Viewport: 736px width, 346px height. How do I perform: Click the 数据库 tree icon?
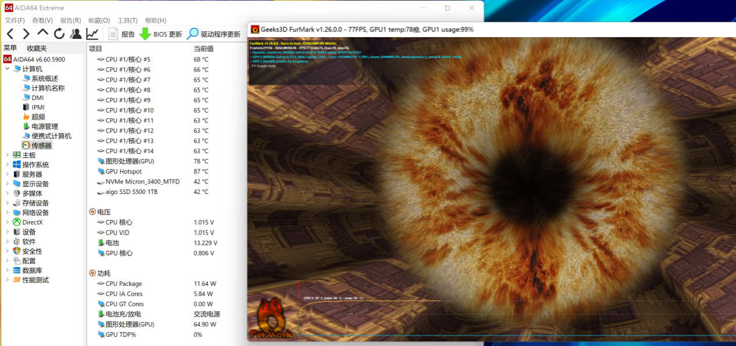(x=17, y=271)
